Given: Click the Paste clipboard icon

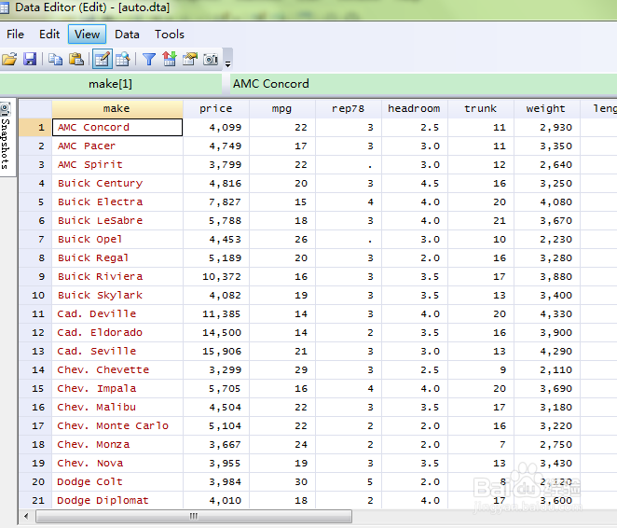Looking at the screenshot, I should pos(75,60).
